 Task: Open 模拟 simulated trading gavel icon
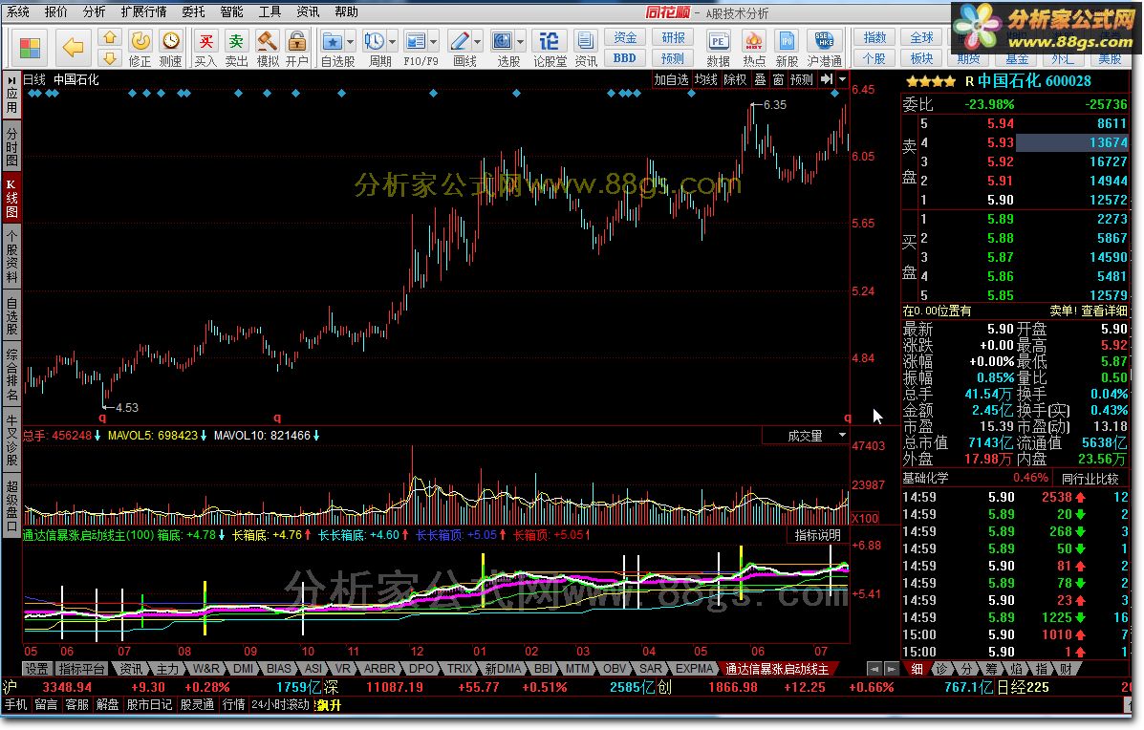267,41
